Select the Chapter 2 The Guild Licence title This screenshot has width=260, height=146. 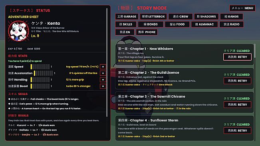[149, 73]
